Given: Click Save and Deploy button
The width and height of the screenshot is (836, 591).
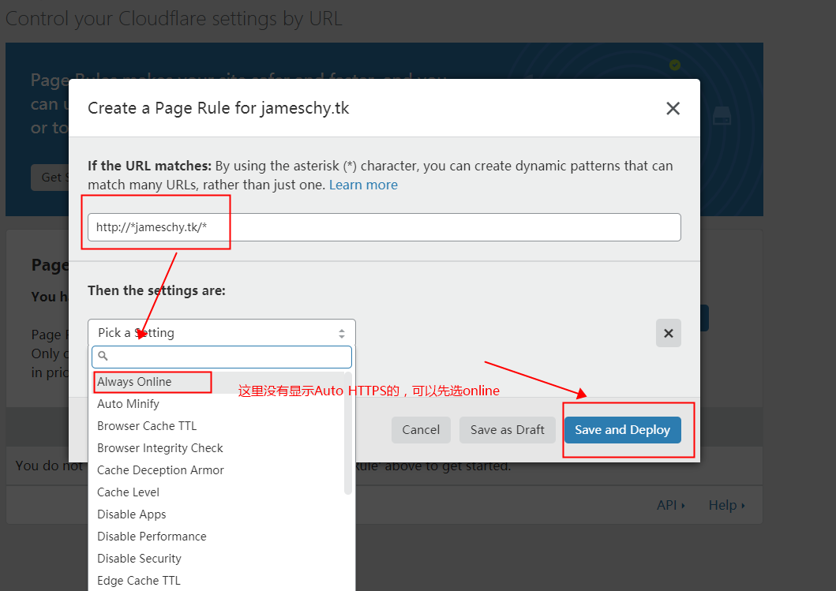Looking at the screenshot, I should coord(622,430).
